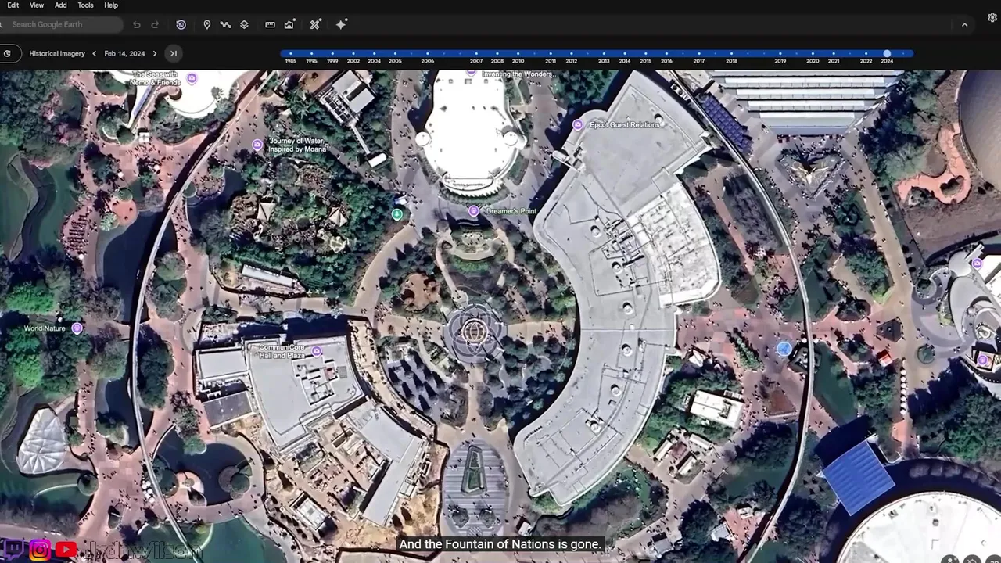The image size is (1001, 563).
Task: Click the Feb 14, 2024 date label
Action: coord(124,53)
